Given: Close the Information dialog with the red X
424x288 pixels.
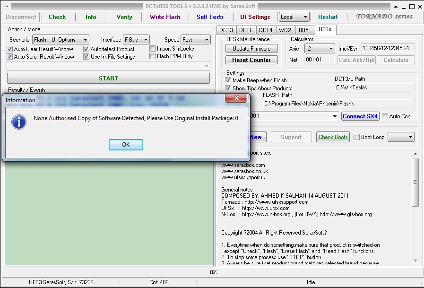Looking at the screenshot, I should (236, 98).
